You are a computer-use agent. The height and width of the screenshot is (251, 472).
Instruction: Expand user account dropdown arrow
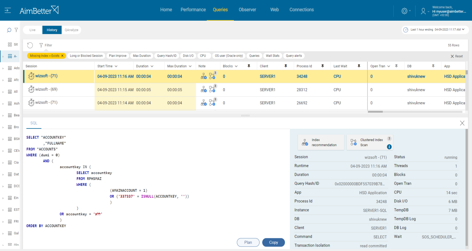428,12
